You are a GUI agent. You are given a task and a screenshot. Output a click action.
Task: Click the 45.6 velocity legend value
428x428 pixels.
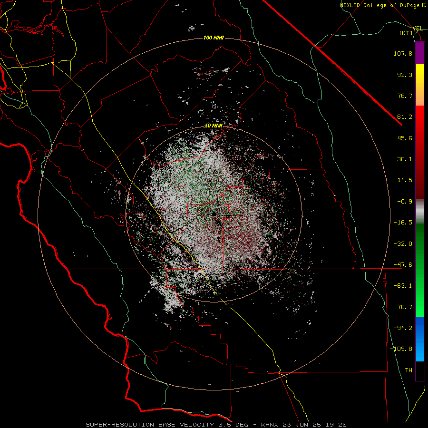[x=405, y=138]
